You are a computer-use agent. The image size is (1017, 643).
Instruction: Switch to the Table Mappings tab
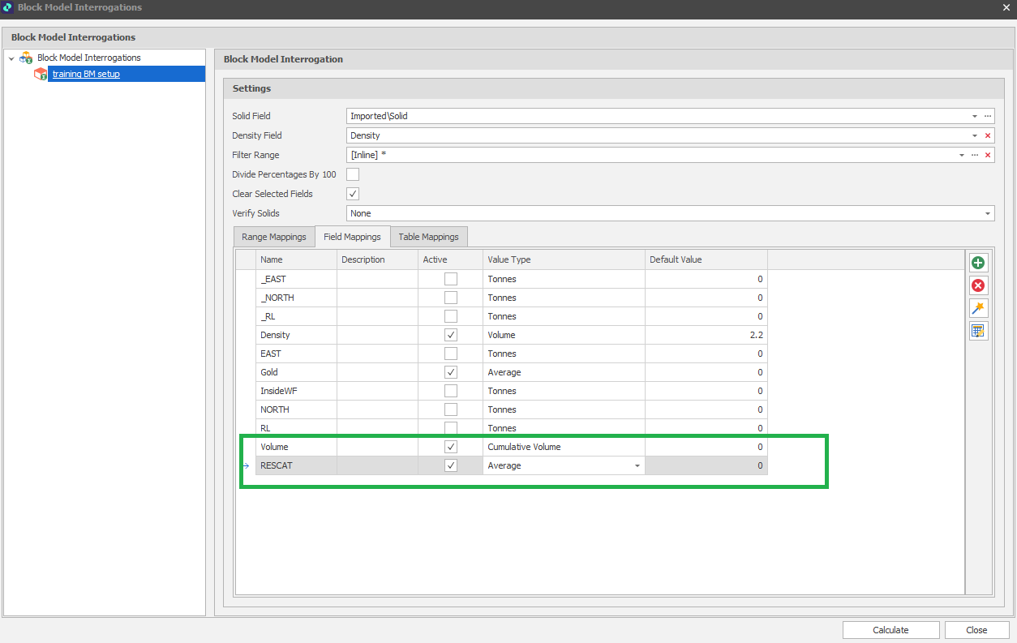[x=428, y=237]
